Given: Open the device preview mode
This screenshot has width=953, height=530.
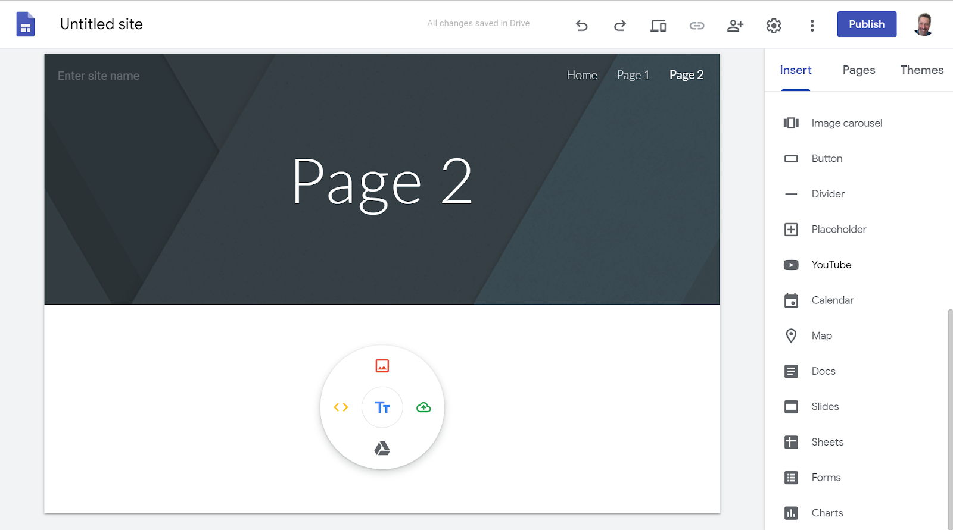Looking at the screenshot, I should pyautogui.click(x=658, y=26).
